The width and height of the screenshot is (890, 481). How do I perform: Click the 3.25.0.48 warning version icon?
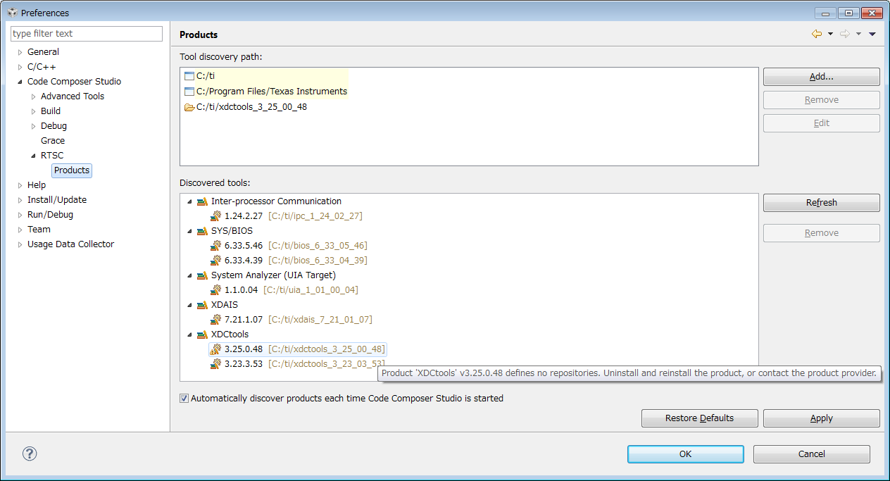pyautogui.click(x=216, y=349)
